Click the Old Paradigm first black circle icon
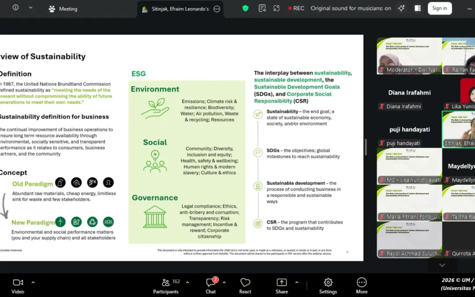The height and width of the screenshot is (297, 475). (60, 183)
